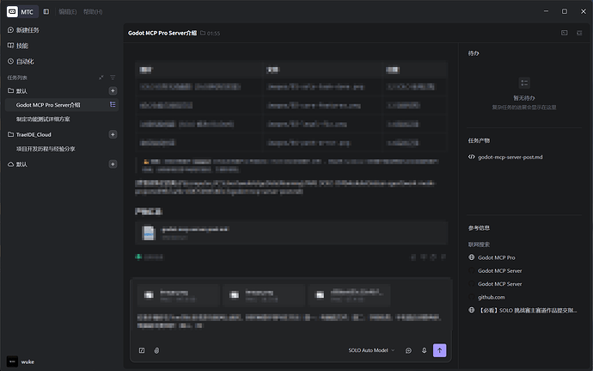Click the third attachment card in input box
The width and height of the screenshot is (593, 371).
[x=349, y=295]
